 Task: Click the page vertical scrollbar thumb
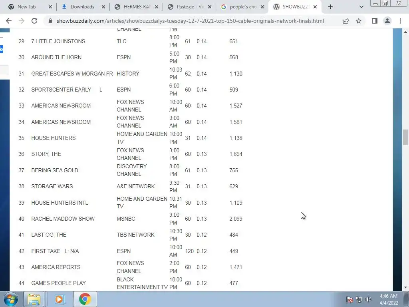pyautogui.click(x=405, y=137)
